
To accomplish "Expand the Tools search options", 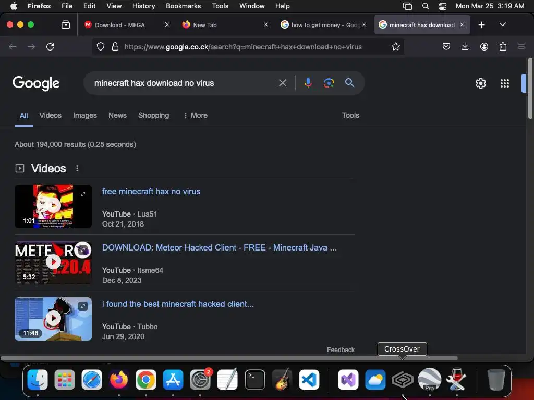I will click(350, 115).
